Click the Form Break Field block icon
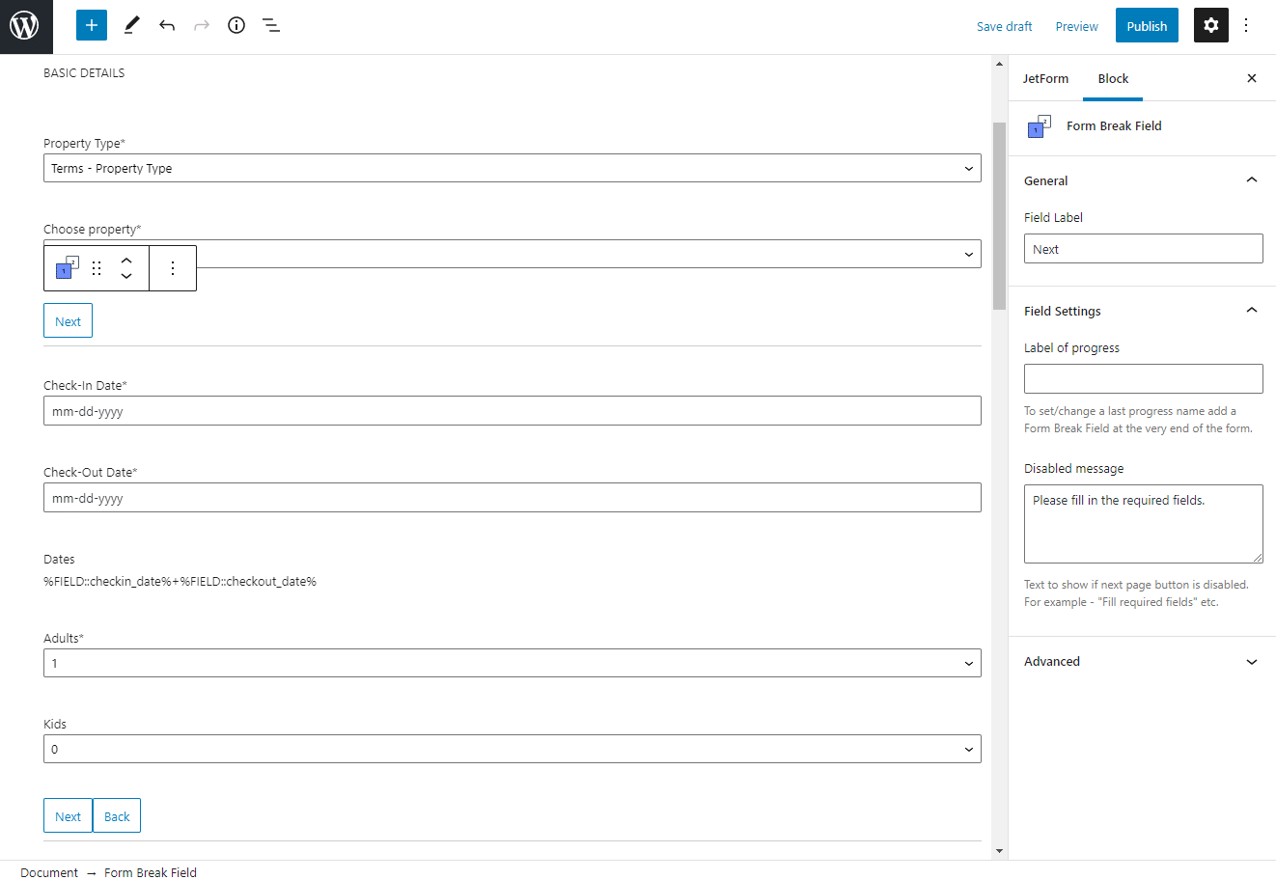 tap(63, 268)
